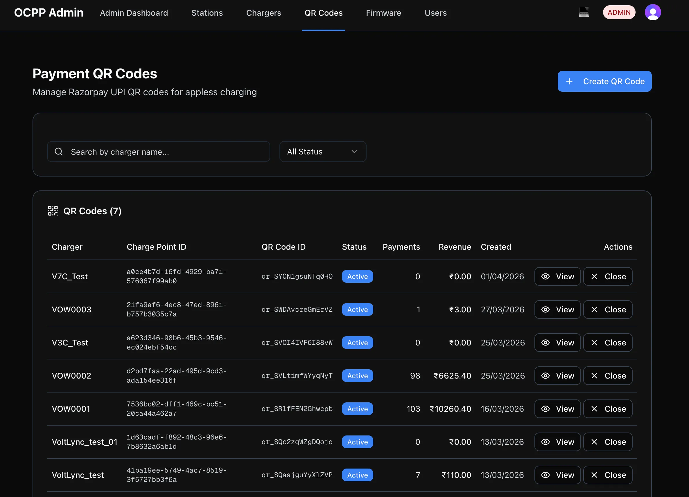View QR code for V3C_Test
Image resolution: width=689 pixels, height=497 pixels.
pyautogui.click(x=557, y=343)
